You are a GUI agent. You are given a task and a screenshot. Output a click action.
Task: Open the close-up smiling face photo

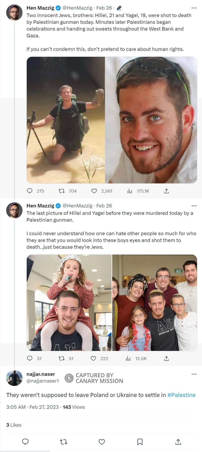tap(151, 120)
